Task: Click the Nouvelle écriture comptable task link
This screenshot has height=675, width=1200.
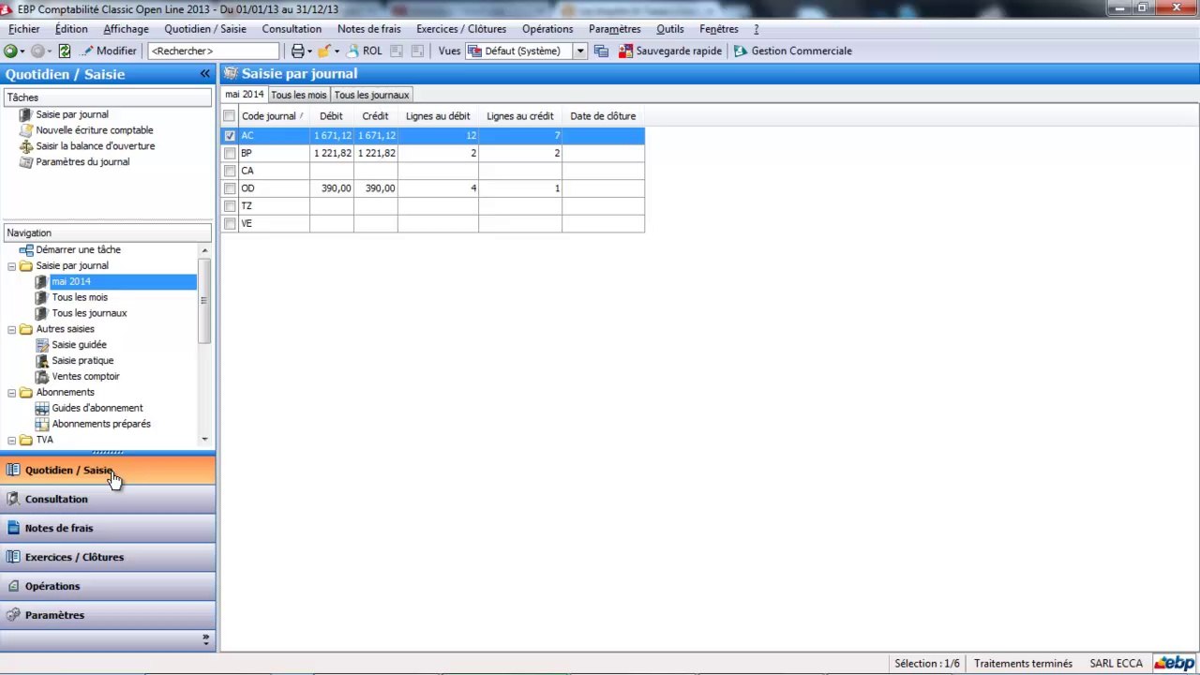Action: 95,130
